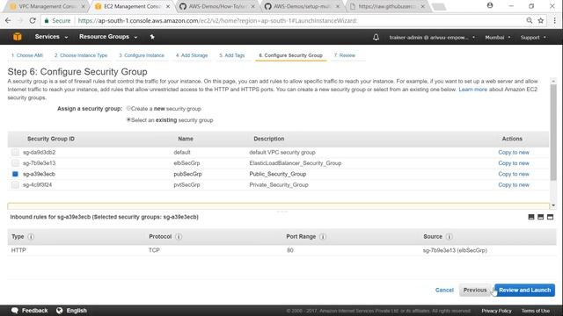Click the sg-7b9e3e13 (elbSecGrp) source value
The image size is (563, 316).
(x=455, y=250)
